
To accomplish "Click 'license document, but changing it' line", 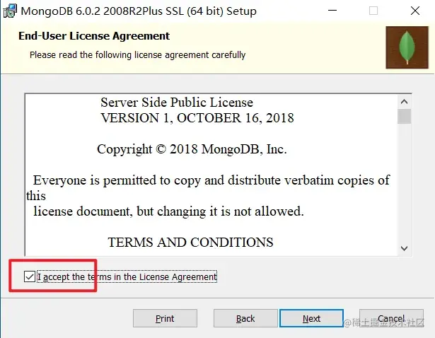I will point(168,211).
